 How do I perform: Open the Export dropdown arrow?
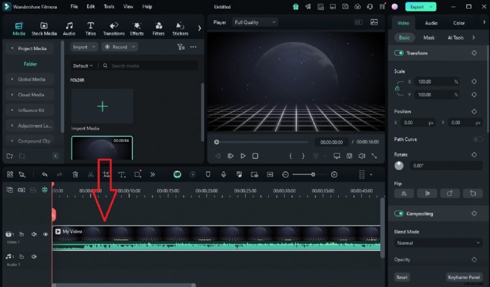coord(431,7)
